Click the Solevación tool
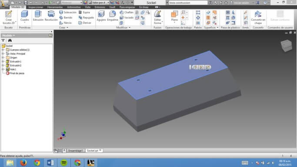297x167 pixels. (68, 12)
